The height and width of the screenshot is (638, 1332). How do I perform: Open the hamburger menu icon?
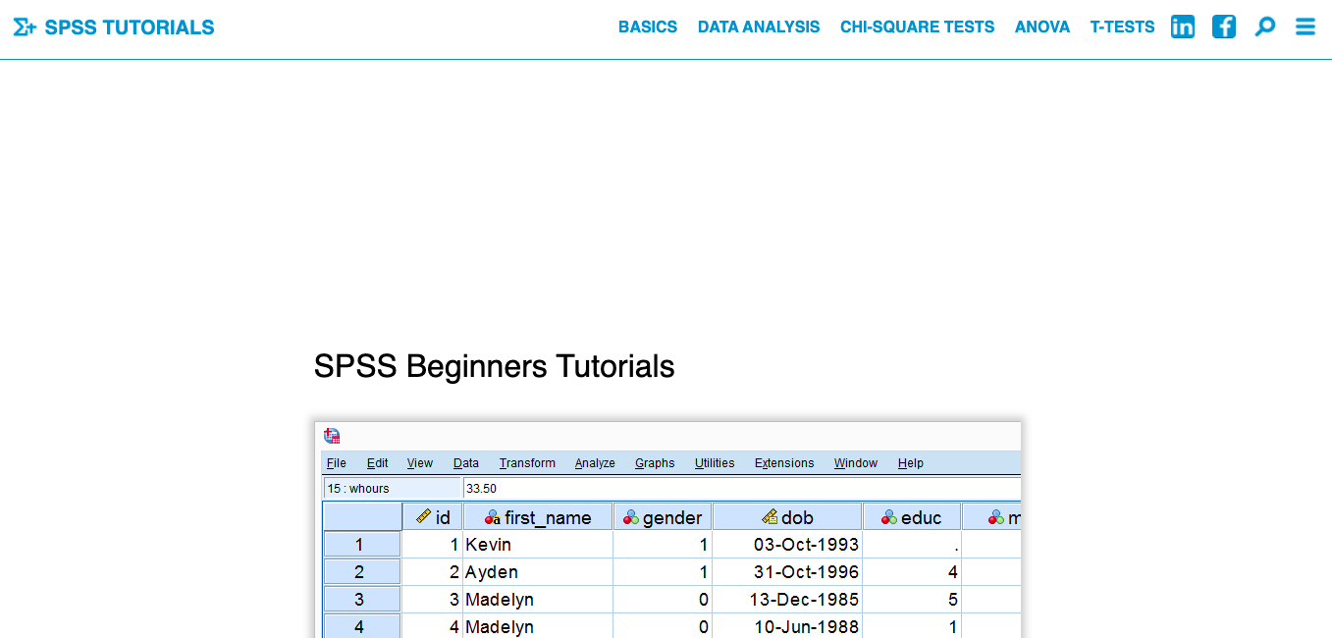click(x=1305, y=27)
